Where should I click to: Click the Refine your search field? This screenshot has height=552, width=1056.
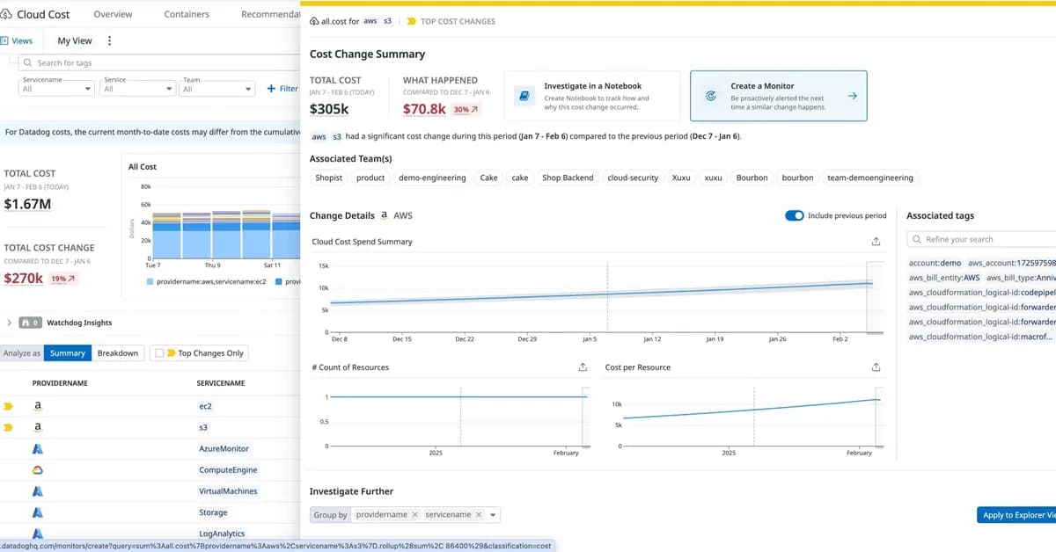point(982,239)
